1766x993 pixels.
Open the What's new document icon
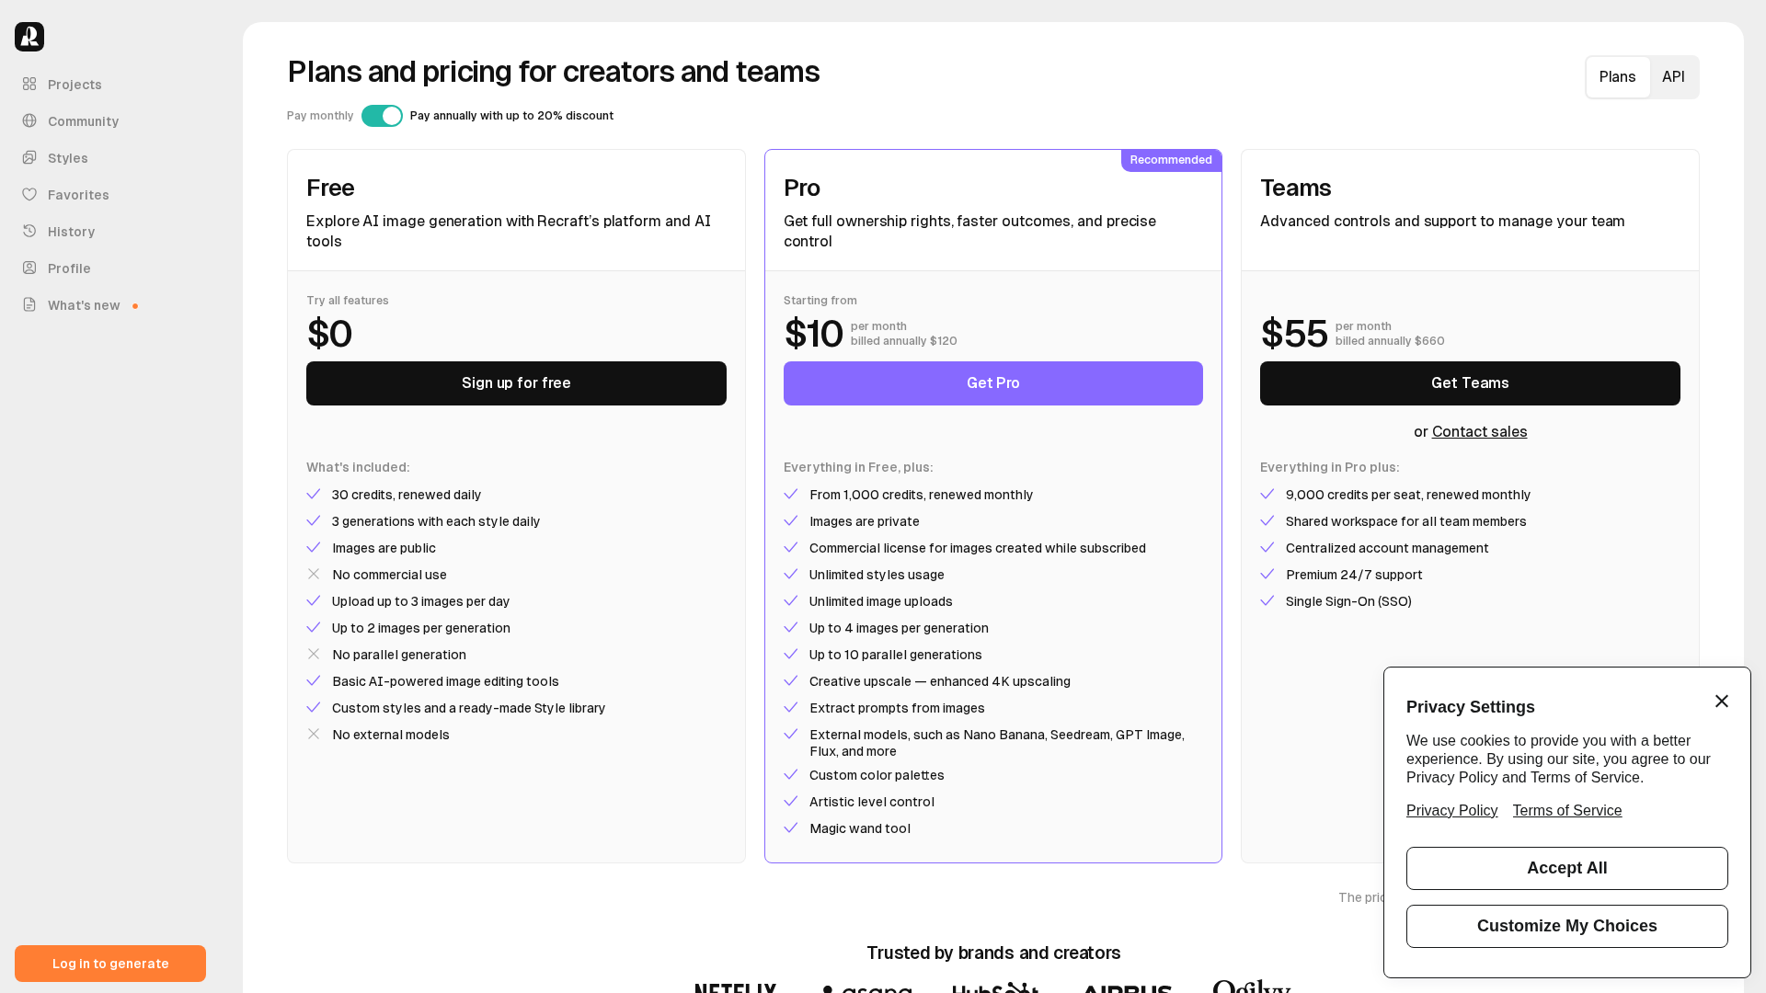coord(29,304)
